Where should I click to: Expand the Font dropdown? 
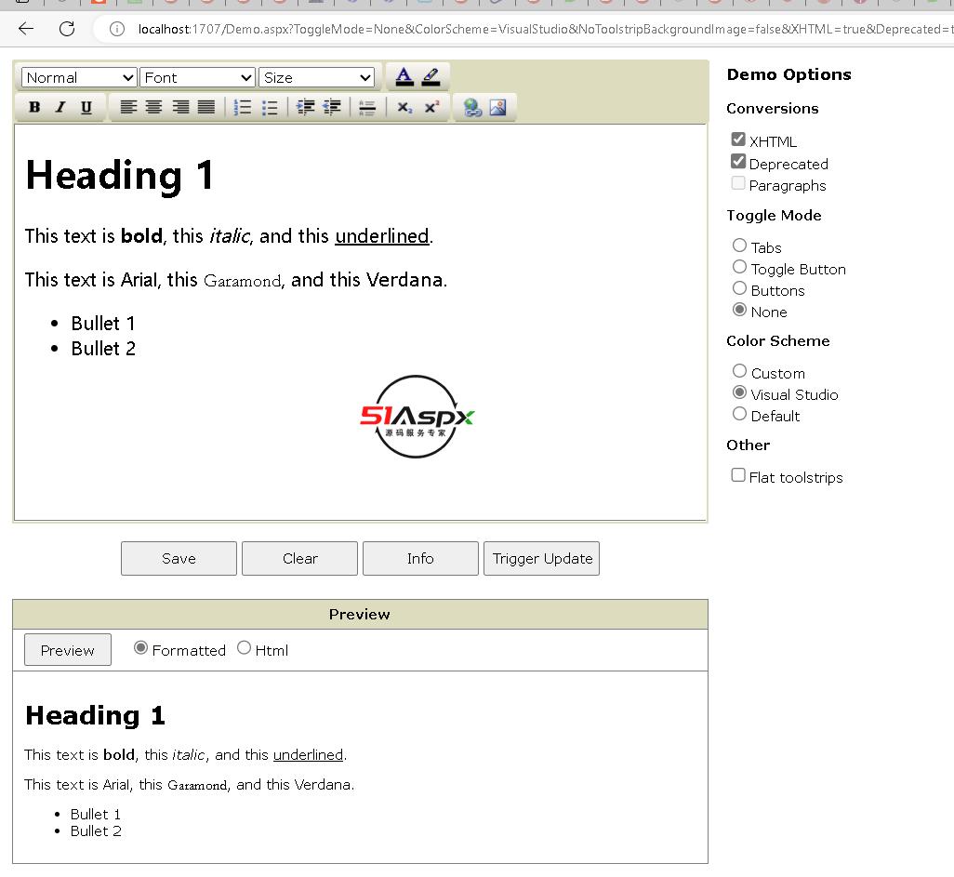(x=197, y=77)
